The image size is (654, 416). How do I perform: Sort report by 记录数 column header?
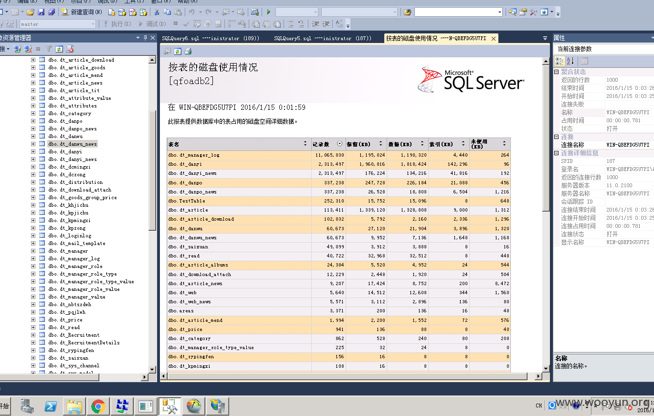321,144
